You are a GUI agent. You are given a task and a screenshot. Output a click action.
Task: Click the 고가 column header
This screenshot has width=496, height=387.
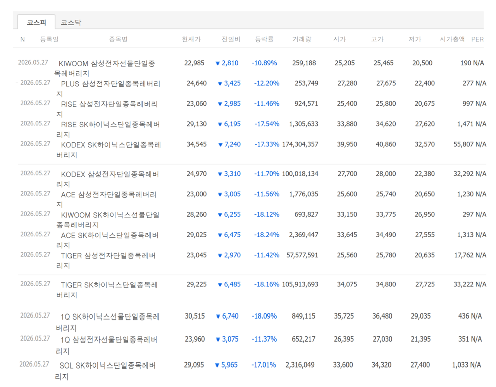pos(377,39)
